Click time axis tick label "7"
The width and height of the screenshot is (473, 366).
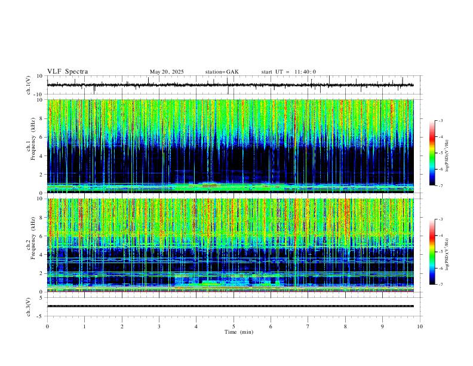click(x=308, y=327)
